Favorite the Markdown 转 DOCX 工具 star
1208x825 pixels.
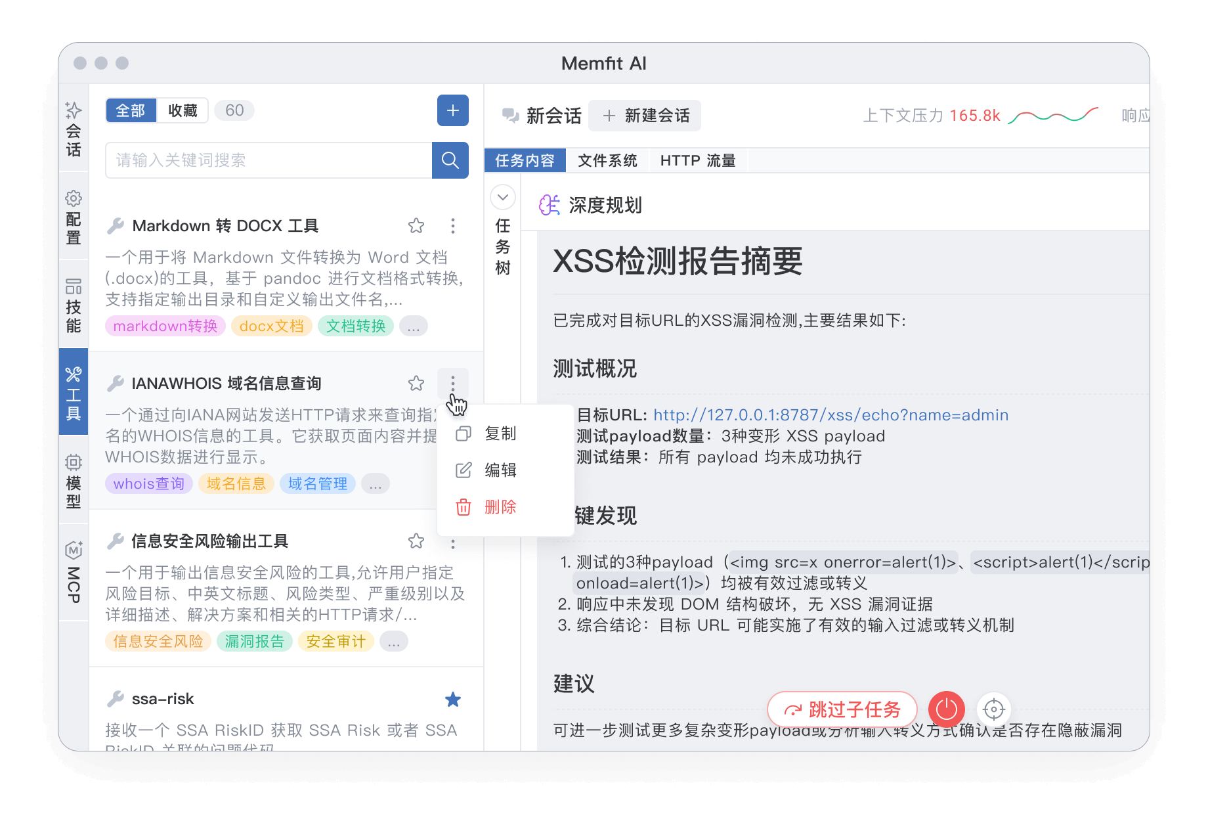coord(416,226)
